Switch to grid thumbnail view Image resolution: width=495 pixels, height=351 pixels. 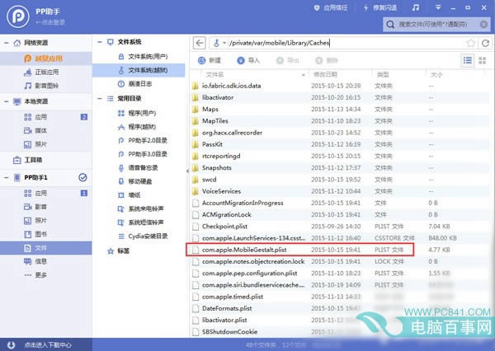(x=482, y=60)
